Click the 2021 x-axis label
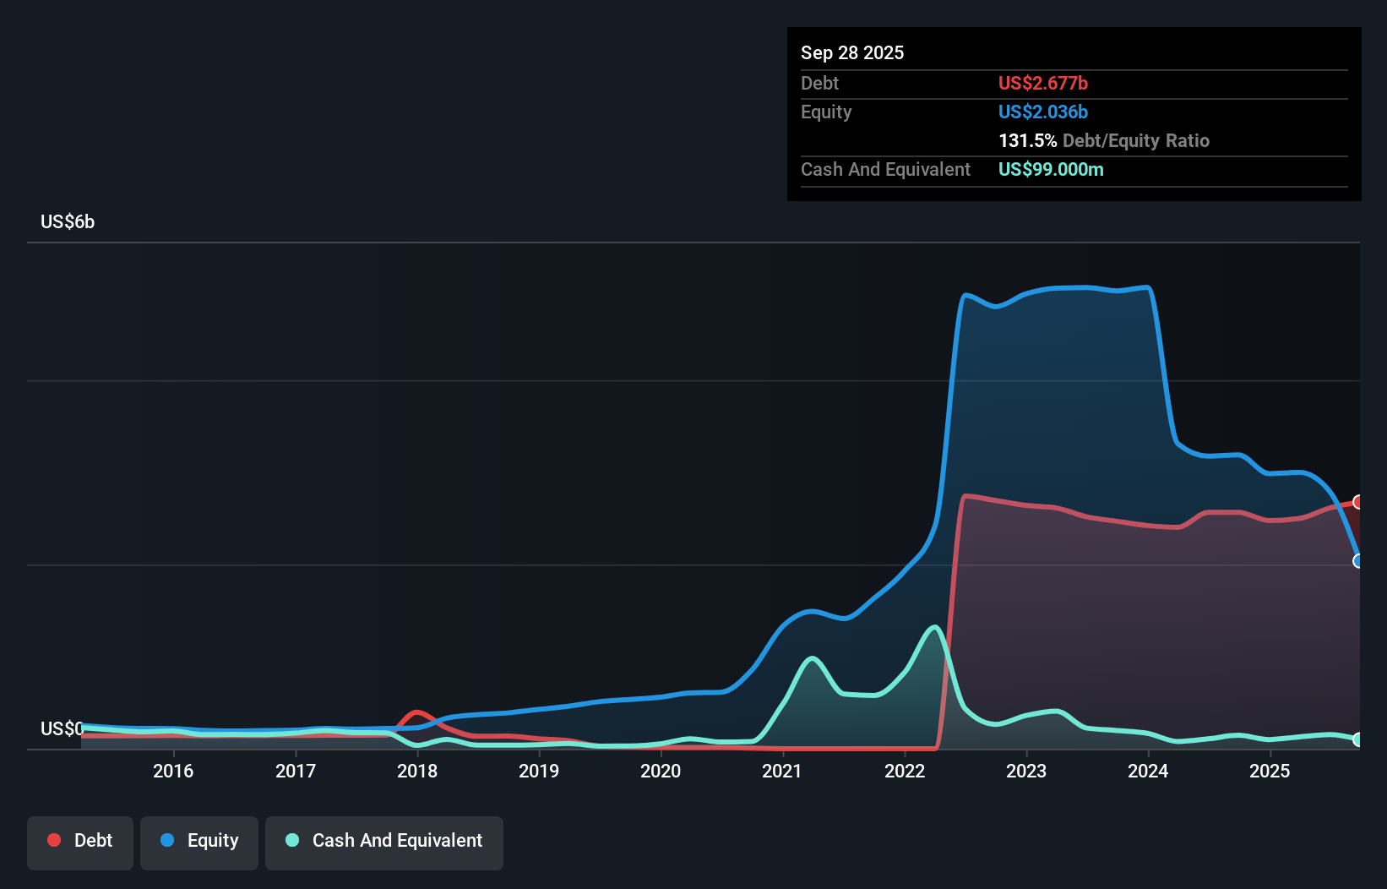The height and width of the screenshot is (889, 1387). pyautogui.click(x=782, y=771)
